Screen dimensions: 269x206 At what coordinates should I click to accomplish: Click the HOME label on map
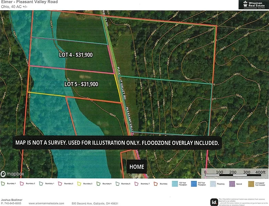[136, 167]
